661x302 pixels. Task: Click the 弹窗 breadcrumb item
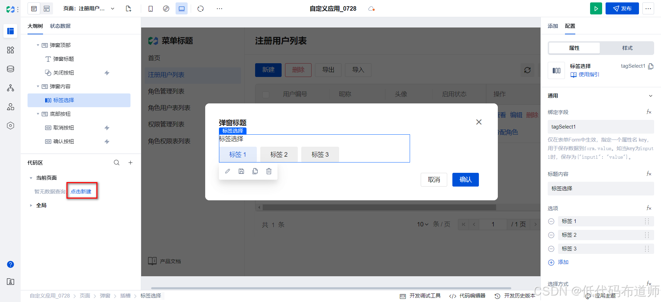(x=105, y=296)
